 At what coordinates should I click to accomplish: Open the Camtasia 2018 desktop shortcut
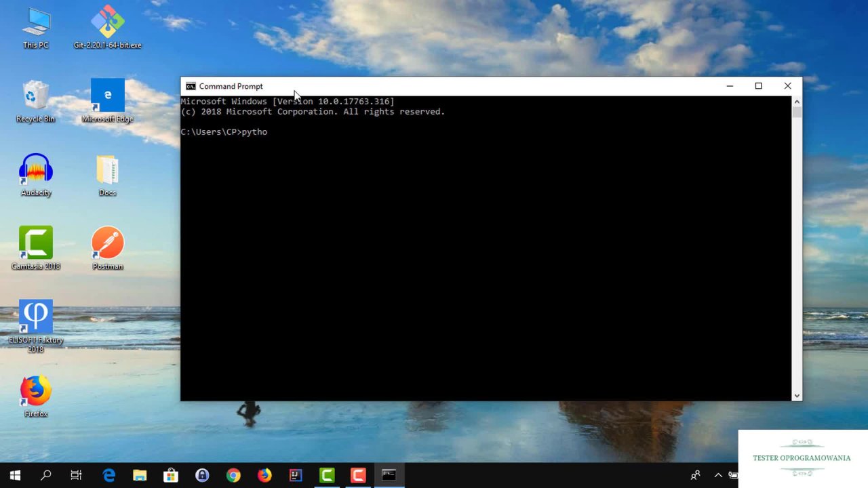(x=36, y=244)
